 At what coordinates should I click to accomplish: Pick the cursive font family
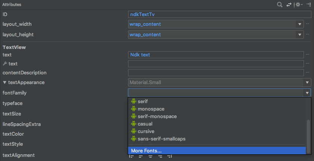[146, 131]
